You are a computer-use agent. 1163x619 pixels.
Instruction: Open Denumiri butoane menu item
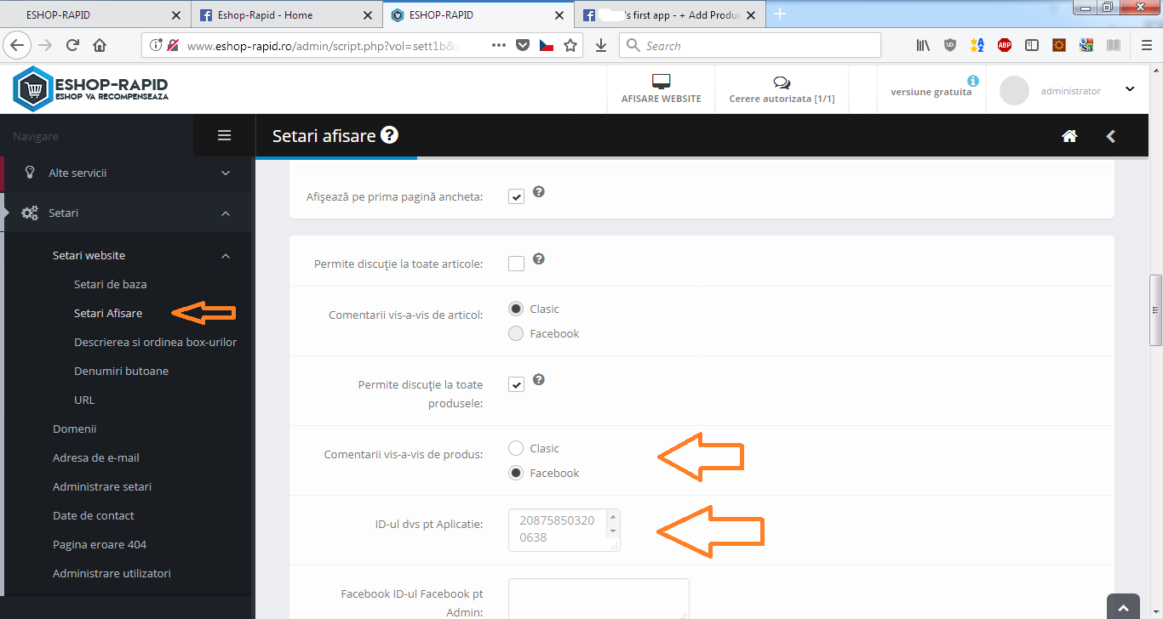(121, 371)
